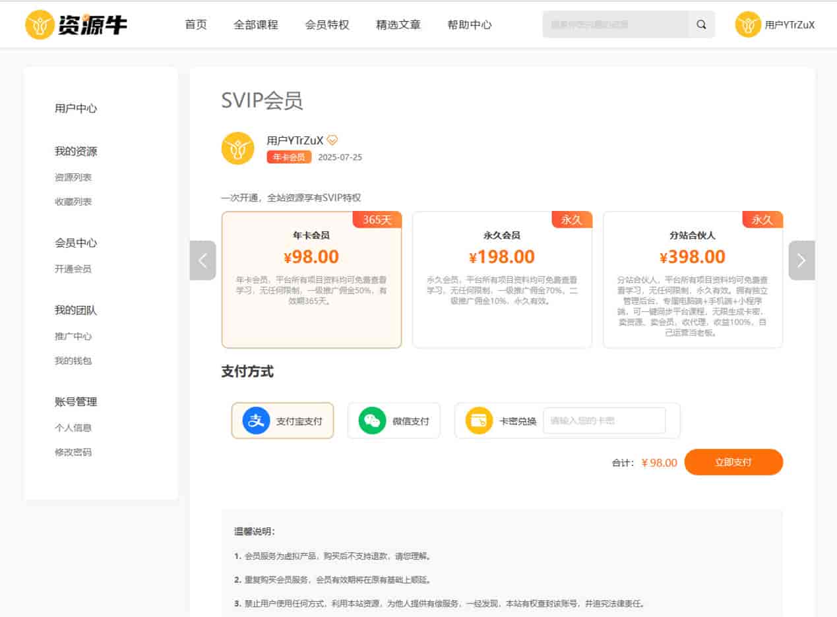The image size is (837, 617).
Task: Click the yellow card-key wallet icon
Action: (479, 421)
